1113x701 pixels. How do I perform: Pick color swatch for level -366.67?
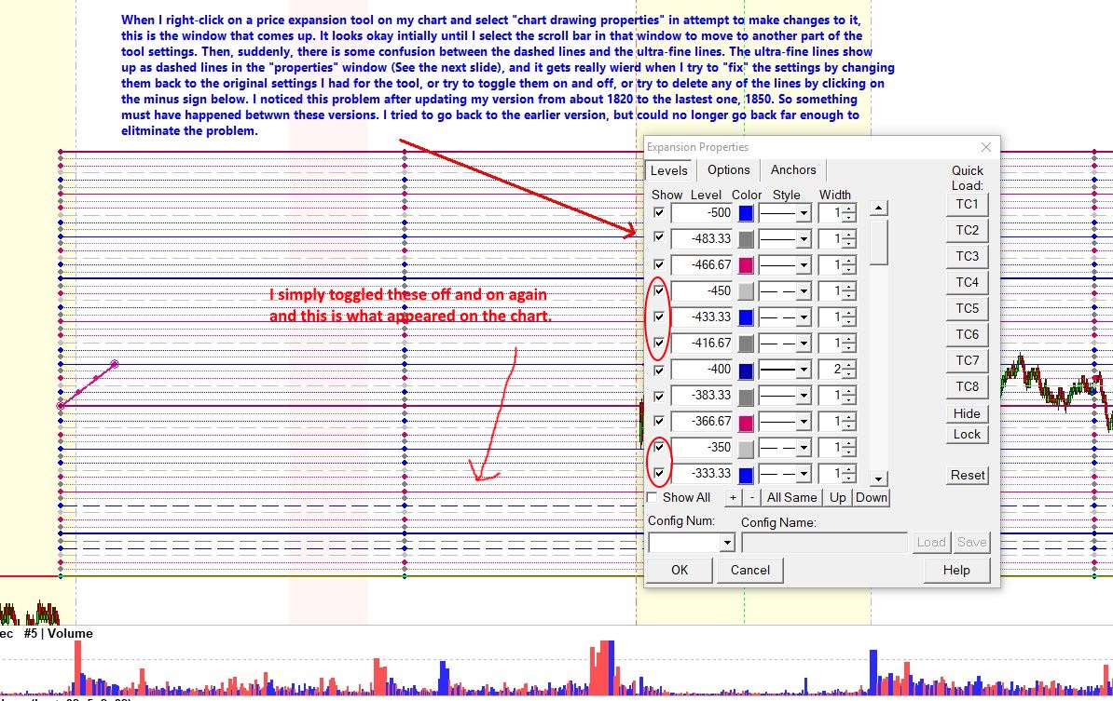(746, 422)
